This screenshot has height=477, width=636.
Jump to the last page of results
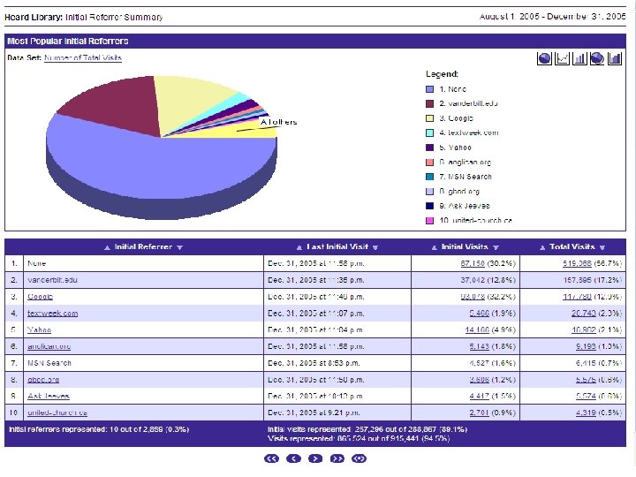point(337,458)
